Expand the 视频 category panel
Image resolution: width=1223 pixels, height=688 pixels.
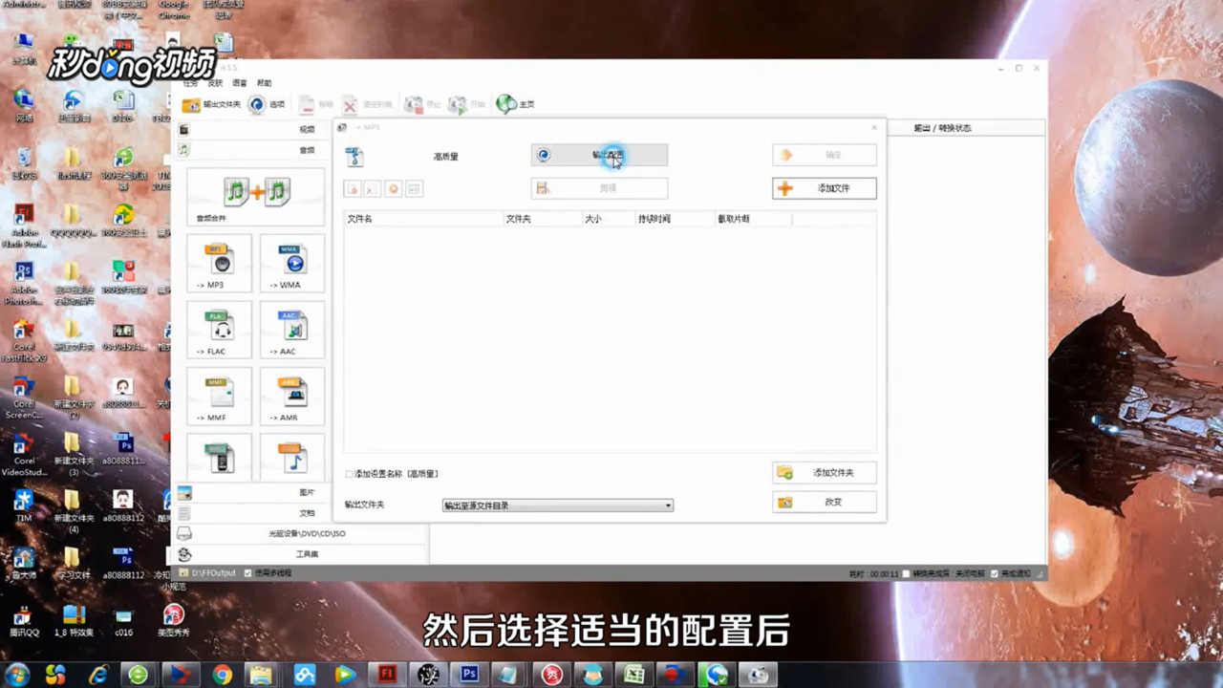tap(250, 129)
